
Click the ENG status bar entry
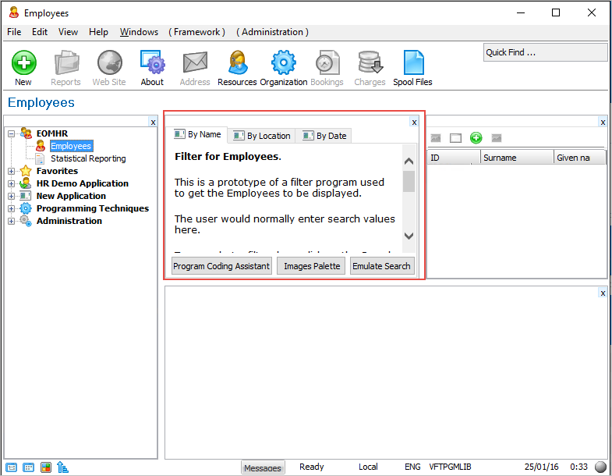[412, 467]
